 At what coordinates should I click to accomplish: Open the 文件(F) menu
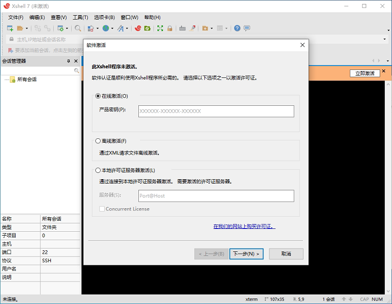tap(16, 17)
